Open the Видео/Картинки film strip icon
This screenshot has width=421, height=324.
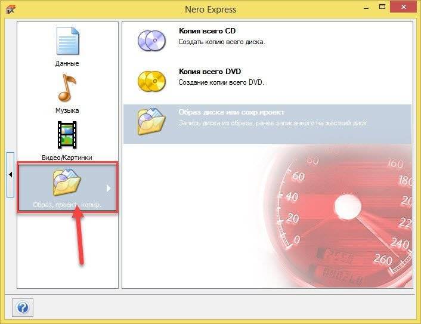coord(67,135)
